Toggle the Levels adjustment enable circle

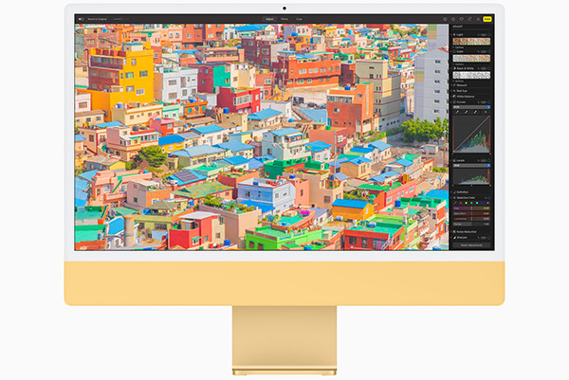pyautogui.click(x=490, y=160)
